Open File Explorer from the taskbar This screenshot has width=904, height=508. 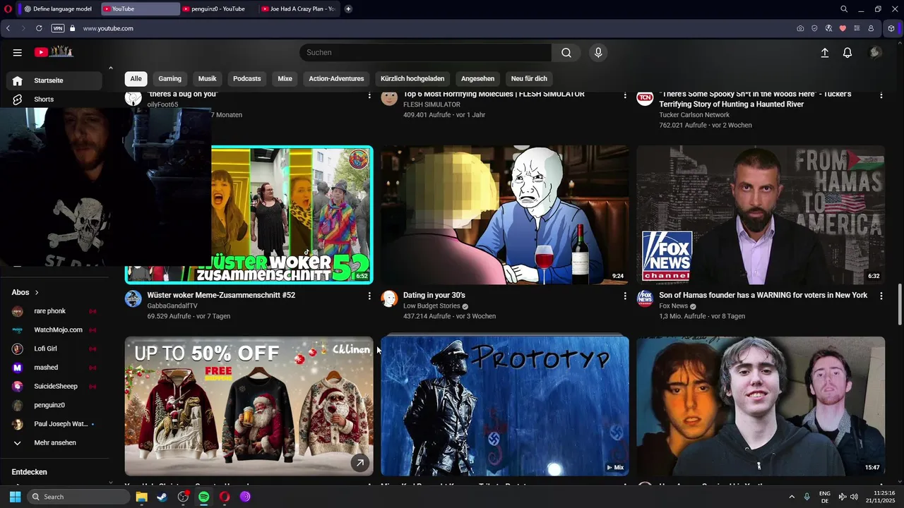(x=141, y=497)
